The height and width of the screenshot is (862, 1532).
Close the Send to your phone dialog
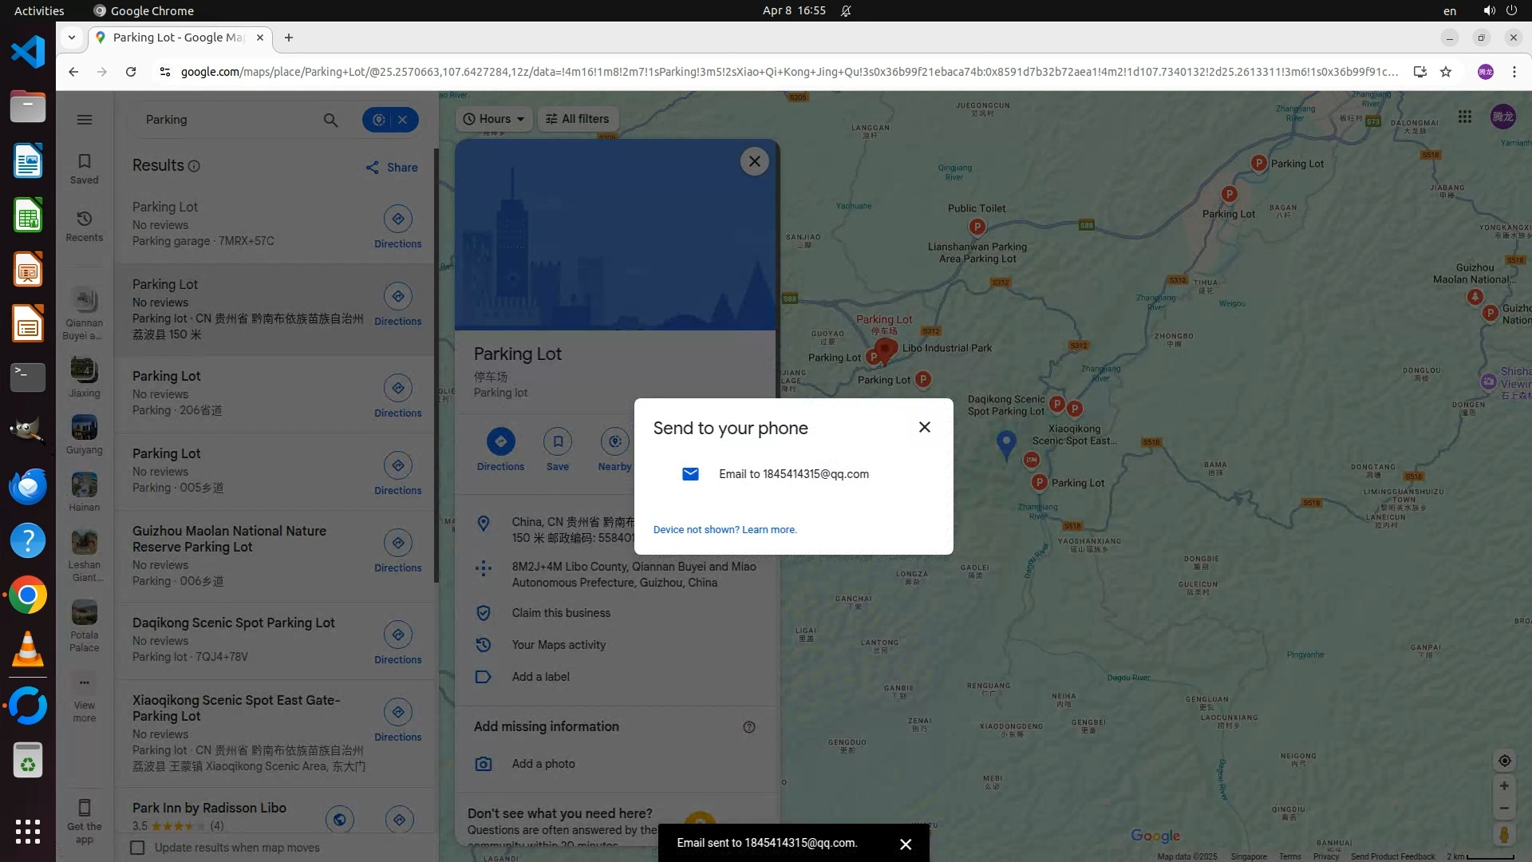(924, 427)
